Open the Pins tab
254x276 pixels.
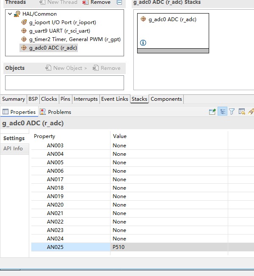click(65, 99)
